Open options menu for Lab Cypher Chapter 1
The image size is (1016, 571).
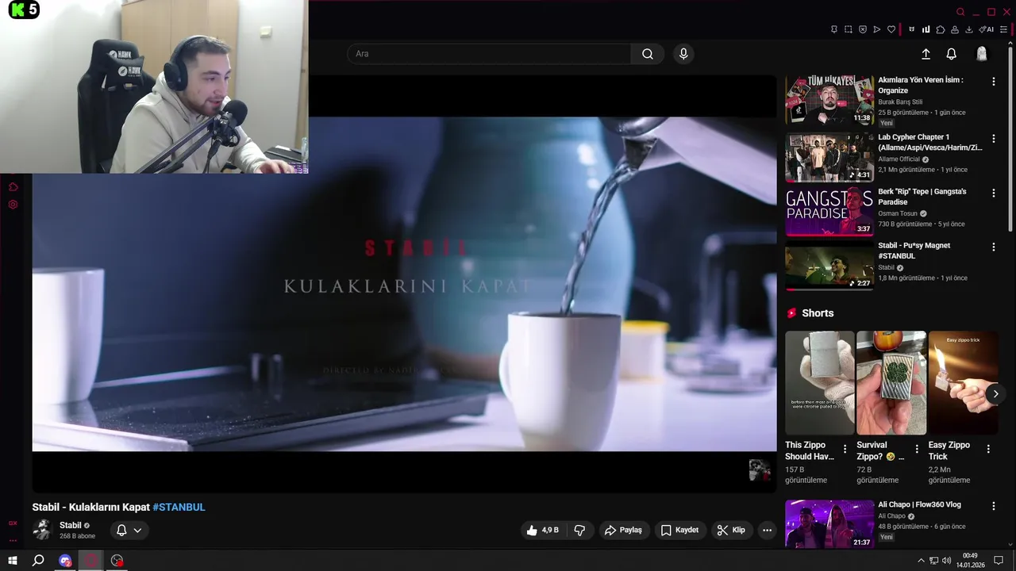tap(993, 139)
